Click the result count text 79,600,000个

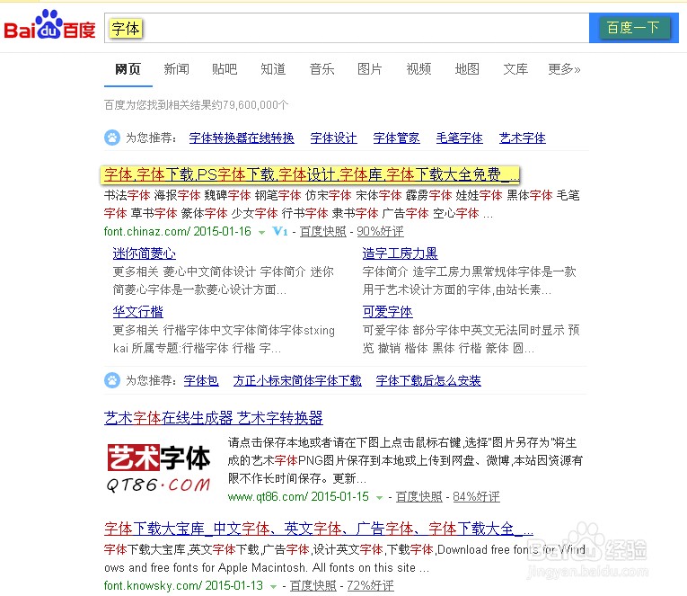tap(255, 105)
